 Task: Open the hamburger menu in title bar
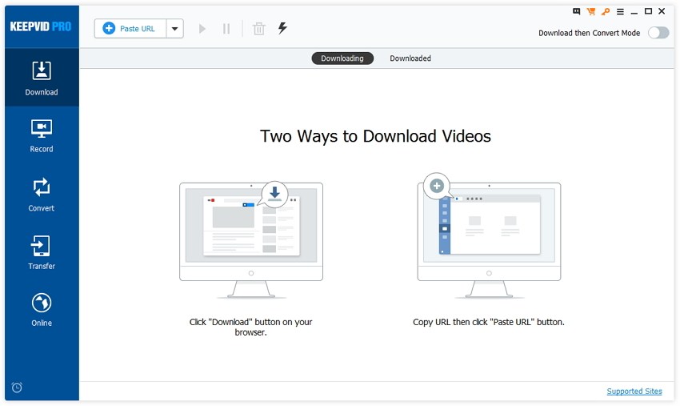click(x=620, y=11)
